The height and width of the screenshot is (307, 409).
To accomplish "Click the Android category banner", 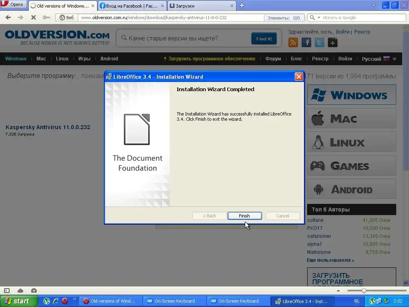I will point(351,189).
